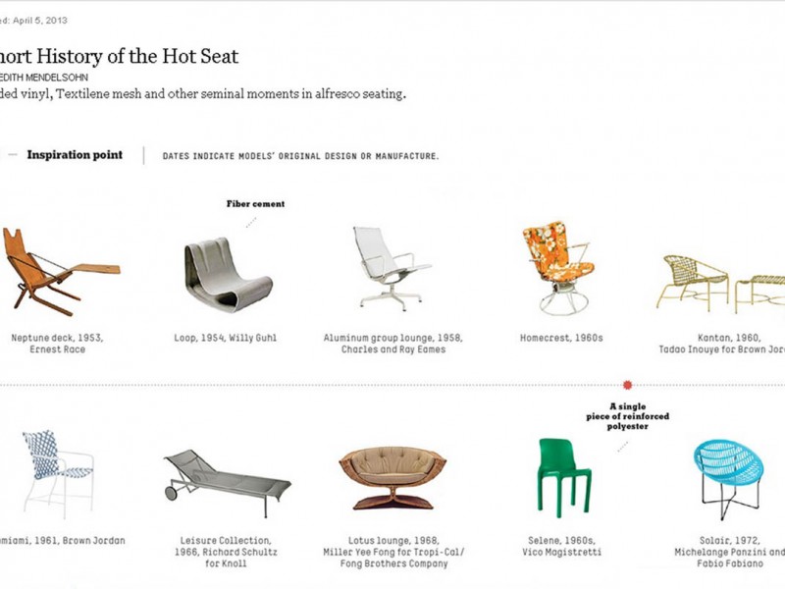
Task: Click the Hot Seat article headline
Action: (120, 57)
